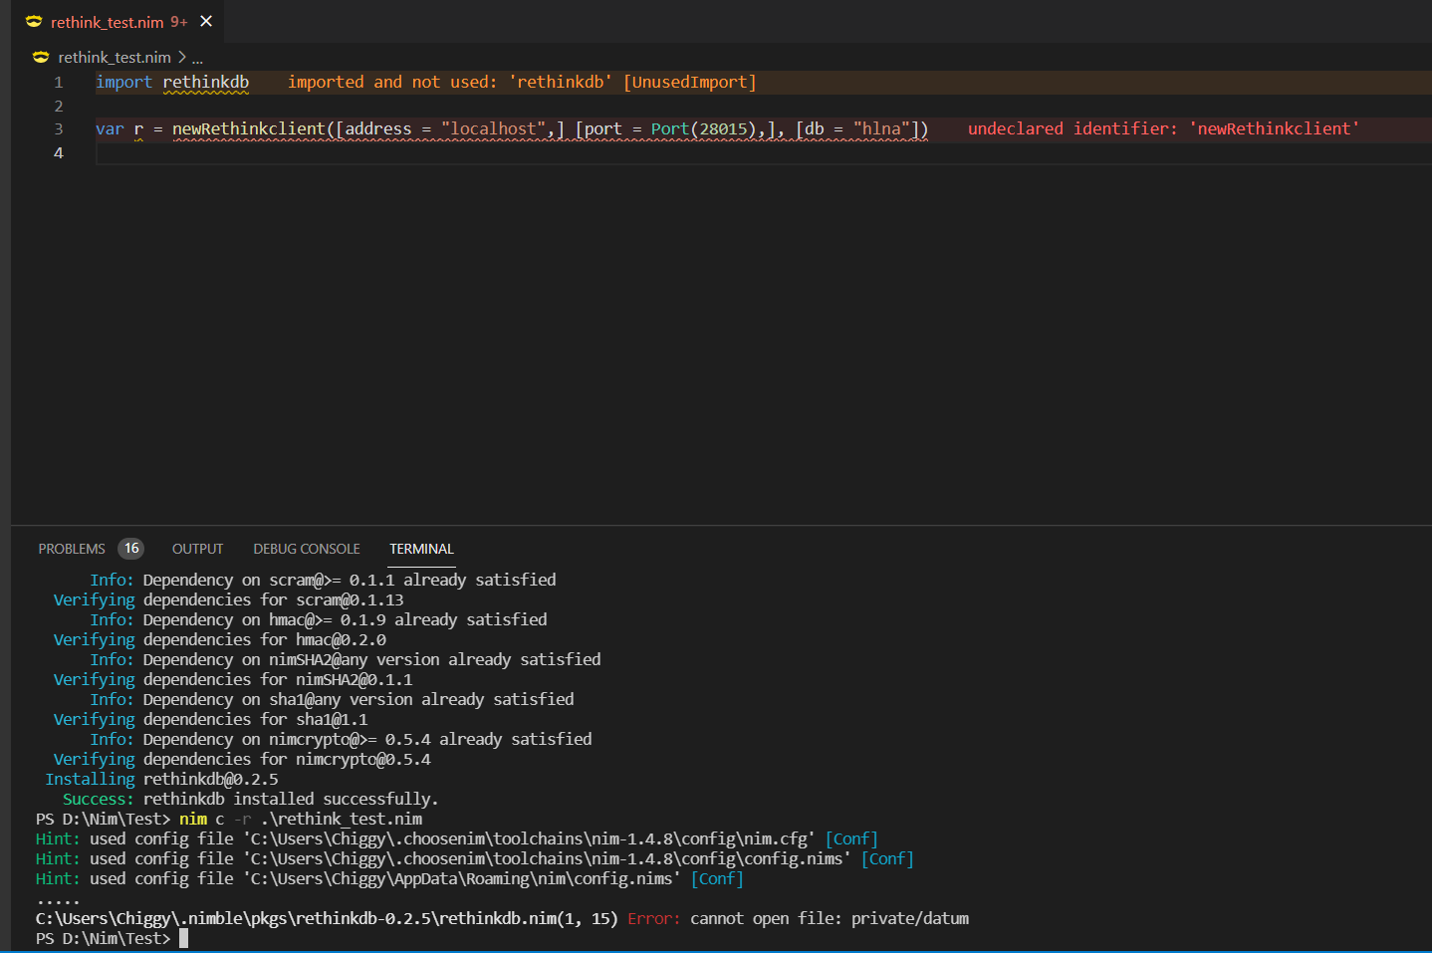This screenshot has width=1432, height=953.
Task: Click the yellow 'nim' command text in terminal
Action: point(192,819)
